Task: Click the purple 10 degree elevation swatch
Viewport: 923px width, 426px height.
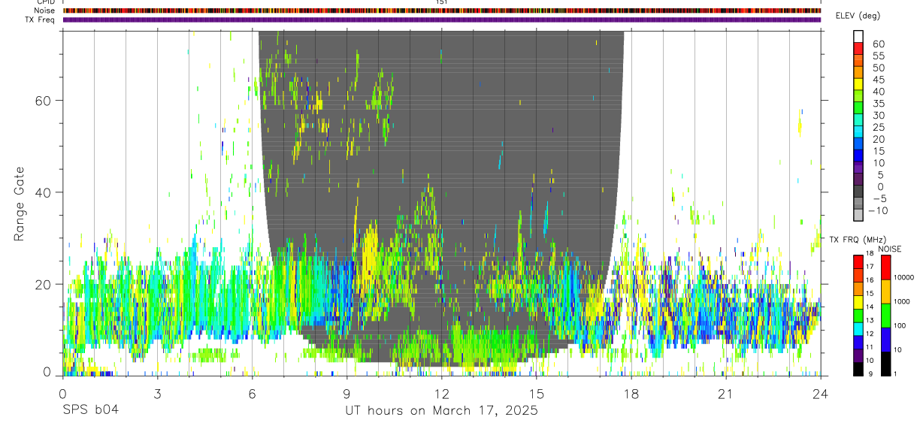Action: pos(858,168)
